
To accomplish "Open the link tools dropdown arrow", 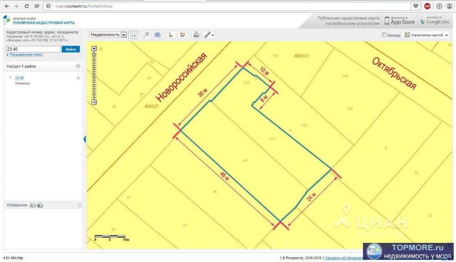I will pos(212,35).
